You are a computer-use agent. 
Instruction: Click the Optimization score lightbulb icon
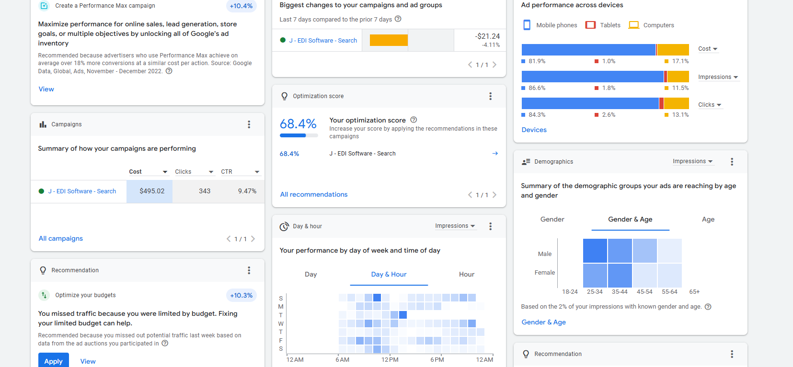(x=284, y=96)
